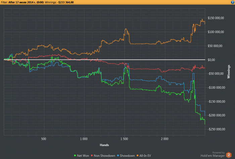Click the -$50 000,00 axis label

point(216,73)
